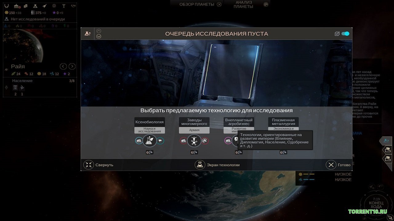The height and width of the screenshot is (221, 394).
Task: Open the military ship icon in top bar
Action: tap(45, 6)
